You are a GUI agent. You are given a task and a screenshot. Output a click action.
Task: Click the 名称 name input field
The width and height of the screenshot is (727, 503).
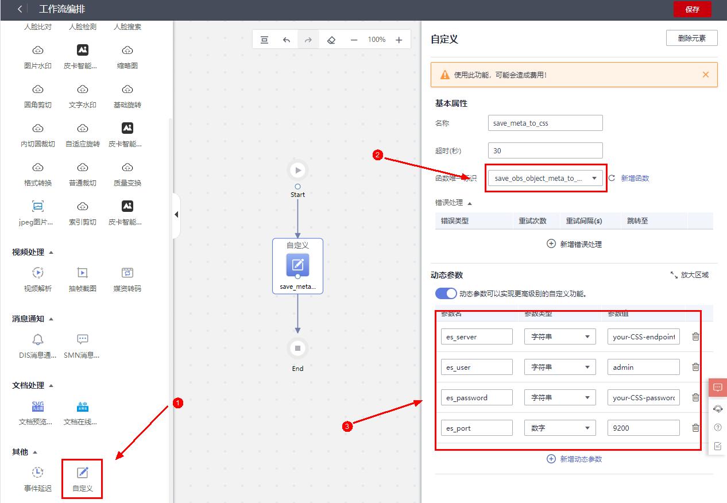coord(544,123)
